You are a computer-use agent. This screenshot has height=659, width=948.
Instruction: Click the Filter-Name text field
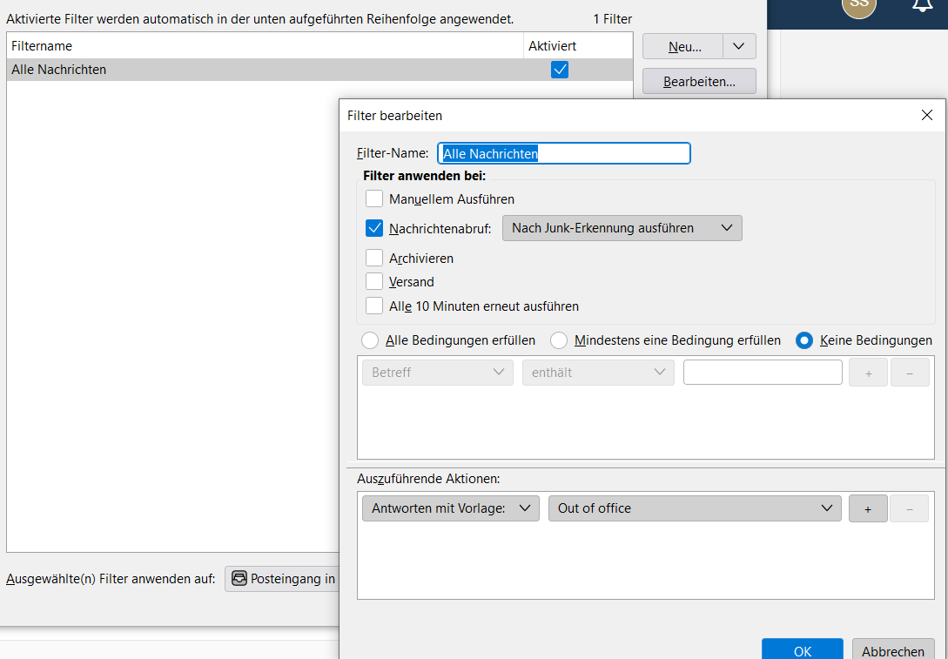coord(564,153)
